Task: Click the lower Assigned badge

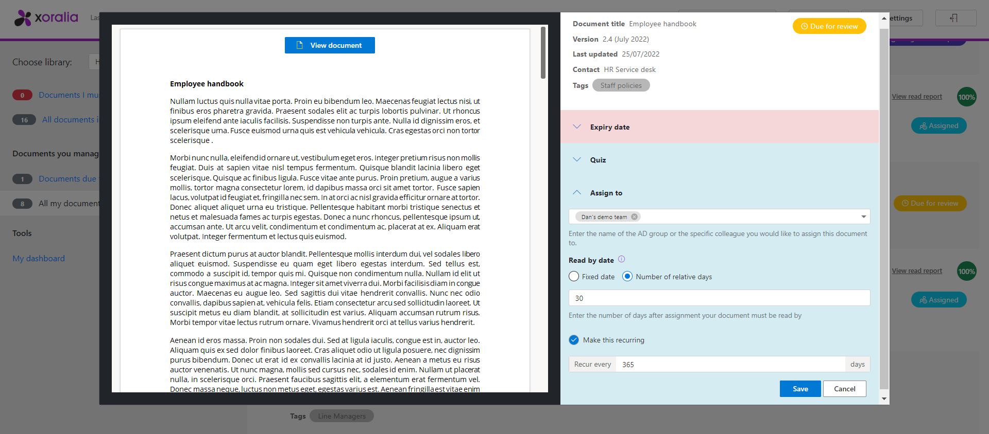Action: (939, 300)
